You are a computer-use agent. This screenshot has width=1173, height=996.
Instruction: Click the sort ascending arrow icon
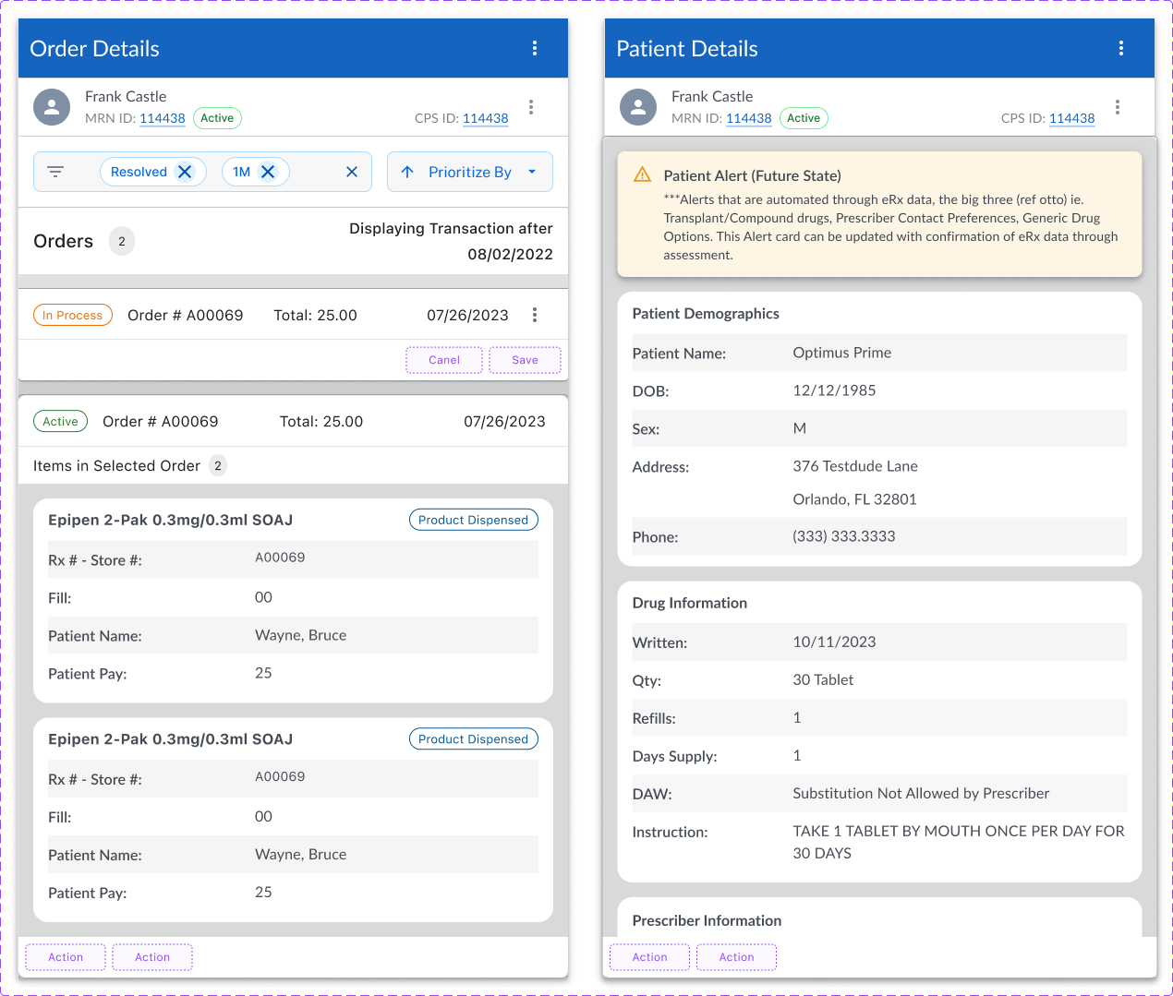pos(407,172)
